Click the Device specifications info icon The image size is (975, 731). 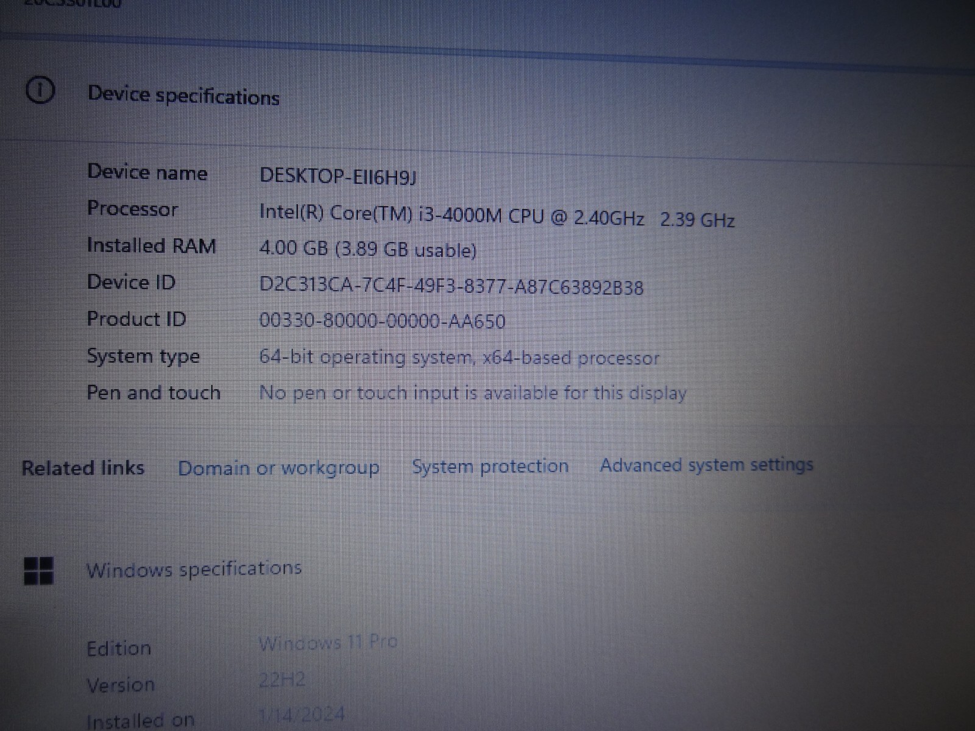(40, 91)
